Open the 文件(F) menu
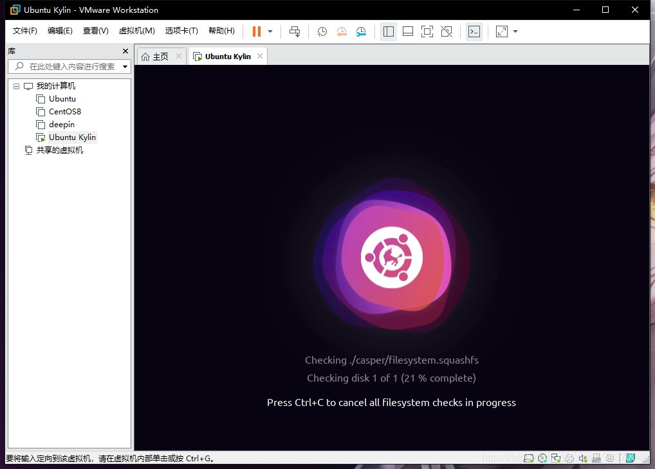Screen dimensions: 655x469 click(24, 31)
